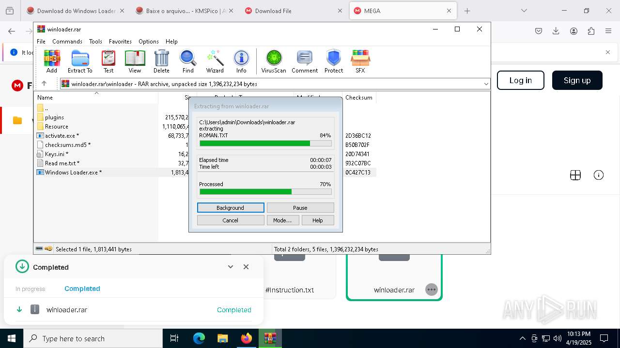Open the File menu in WinRAR

click(x=41, y=42)
